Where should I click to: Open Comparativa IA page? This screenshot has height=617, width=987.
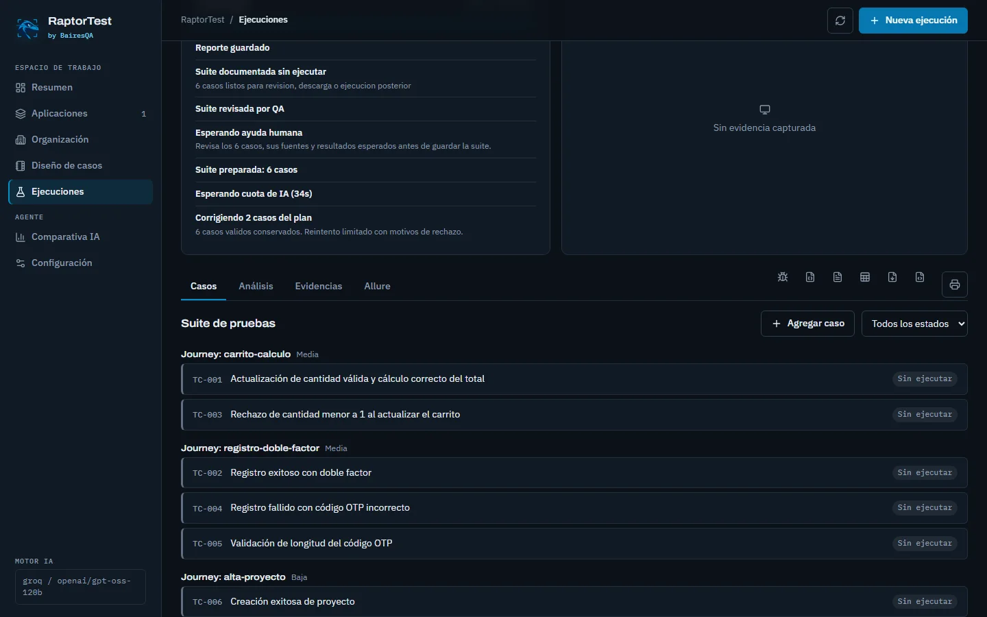point(80,237)
